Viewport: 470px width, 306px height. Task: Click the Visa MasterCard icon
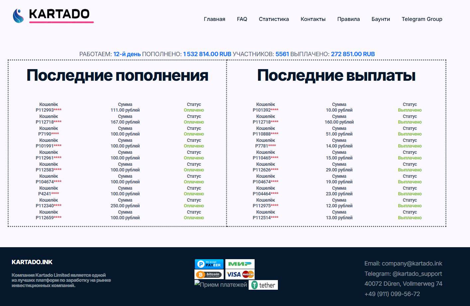(x=240, y=274)
